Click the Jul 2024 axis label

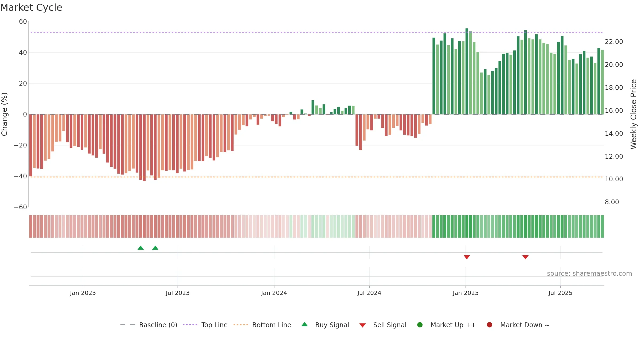pyautogui.click(x=369, y=293)
